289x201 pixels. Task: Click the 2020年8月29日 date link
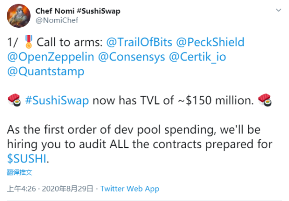click(67, 189)
